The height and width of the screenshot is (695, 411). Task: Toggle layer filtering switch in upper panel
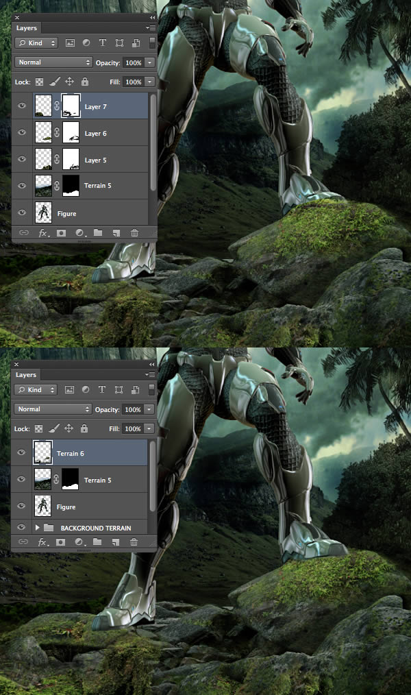pyautogui.click(x=152, y=43)
